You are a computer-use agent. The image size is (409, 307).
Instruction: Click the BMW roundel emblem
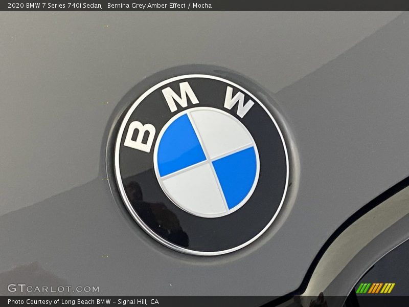click(201, 165)
